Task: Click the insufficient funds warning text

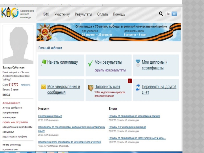Action: (110, 94)
